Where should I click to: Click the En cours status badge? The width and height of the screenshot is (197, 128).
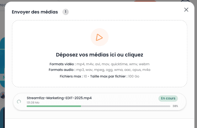tap(168, 99)
